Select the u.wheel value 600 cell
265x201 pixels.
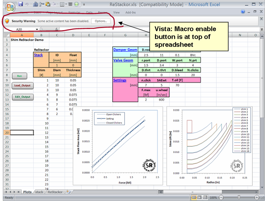(162, 100)
